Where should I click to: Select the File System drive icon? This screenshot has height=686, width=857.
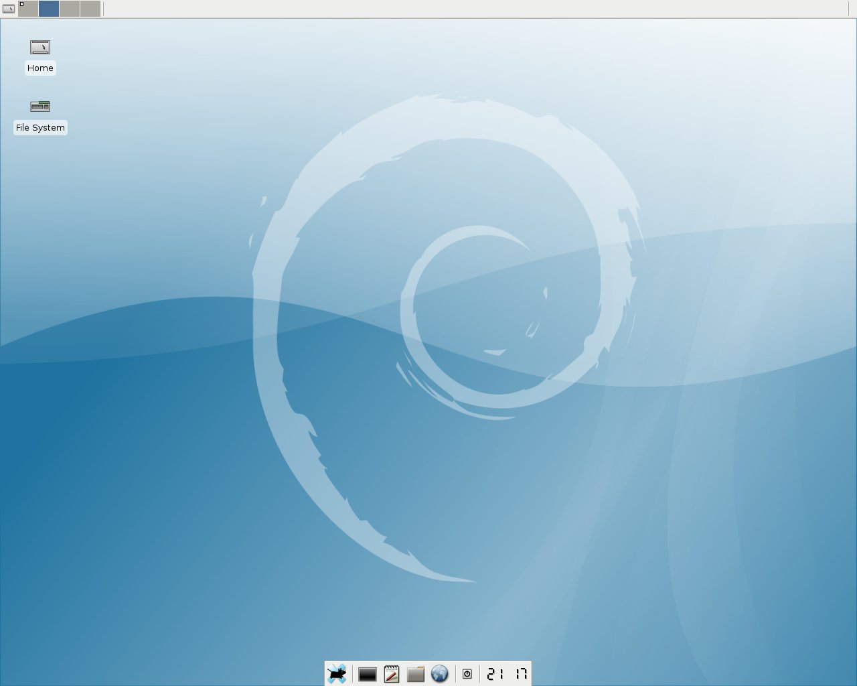(x=40, y=107)
